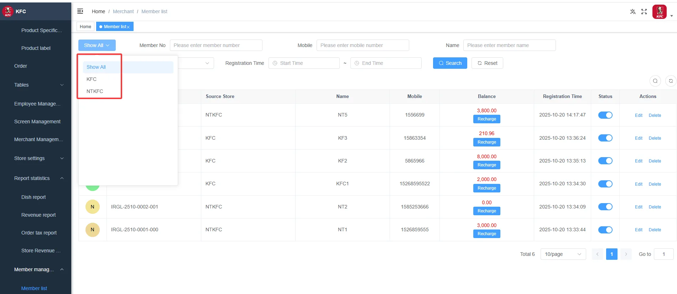
Task: Recharge balance for member KFC1
Action: pos(487,188)
